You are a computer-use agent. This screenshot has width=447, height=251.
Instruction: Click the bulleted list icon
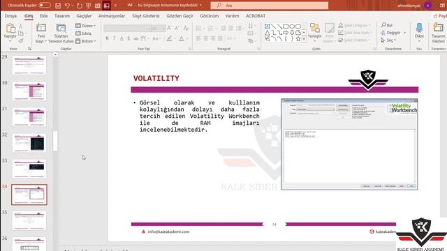coord(198,28)
